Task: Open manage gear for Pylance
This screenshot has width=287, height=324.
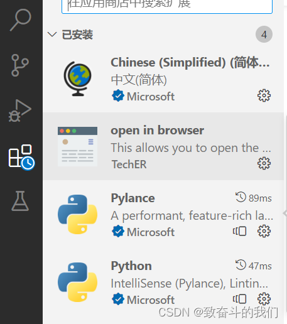Action: (264, 231)
